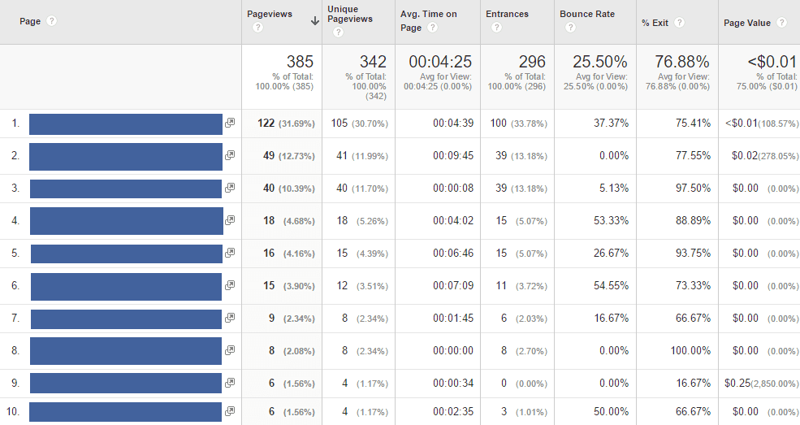Sort table by % Exit column
800x425 pixels.
[655, 23]
